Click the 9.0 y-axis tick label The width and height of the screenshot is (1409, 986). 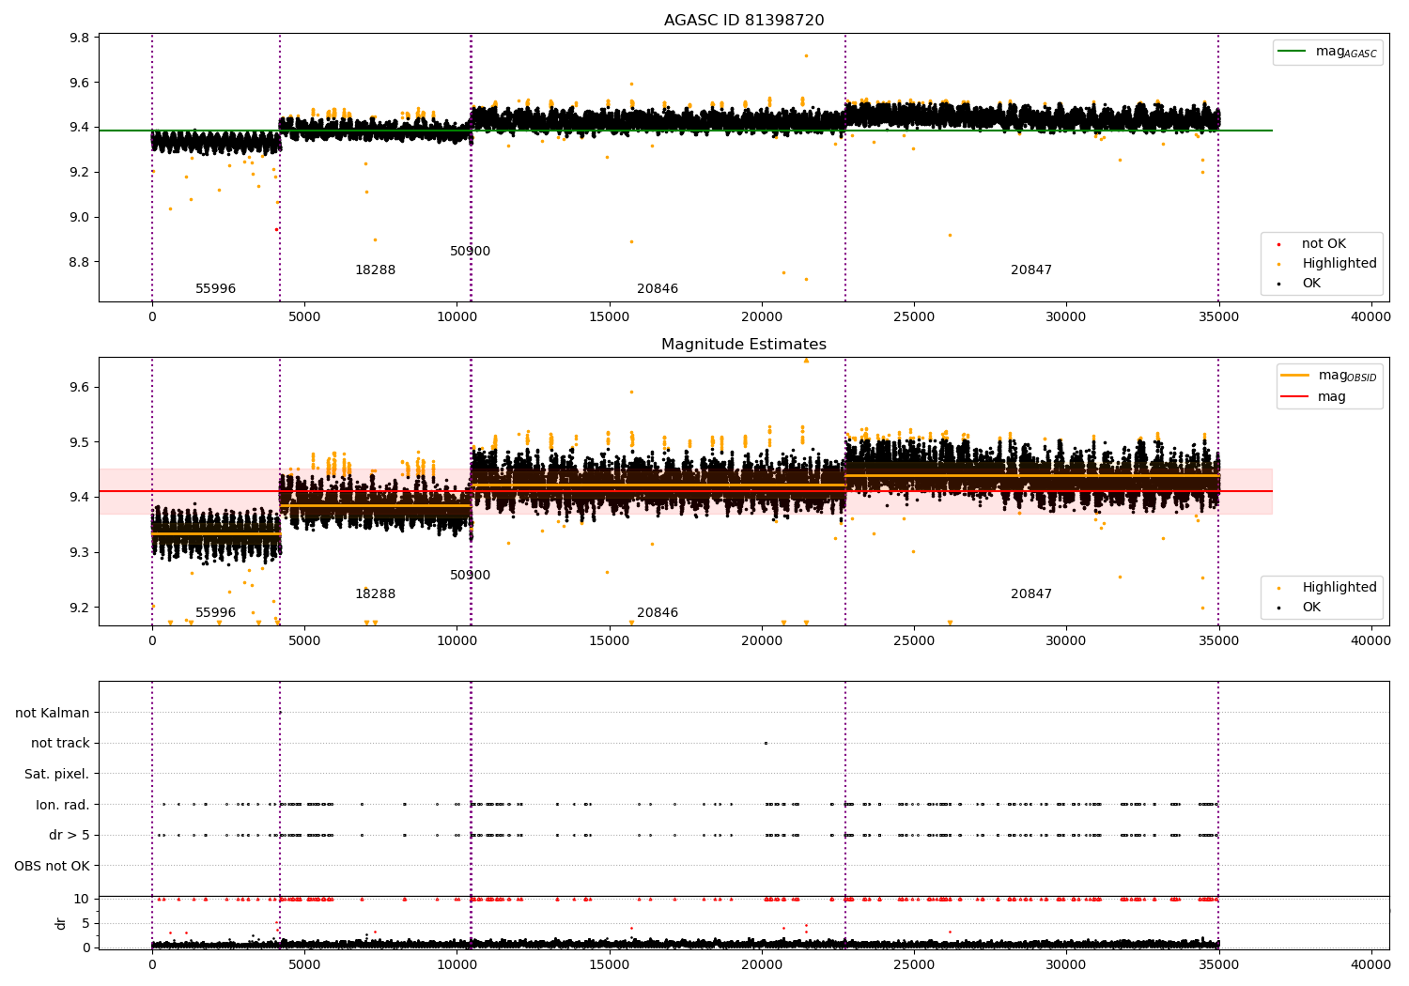pyautogui.click(x=80, y=217)
